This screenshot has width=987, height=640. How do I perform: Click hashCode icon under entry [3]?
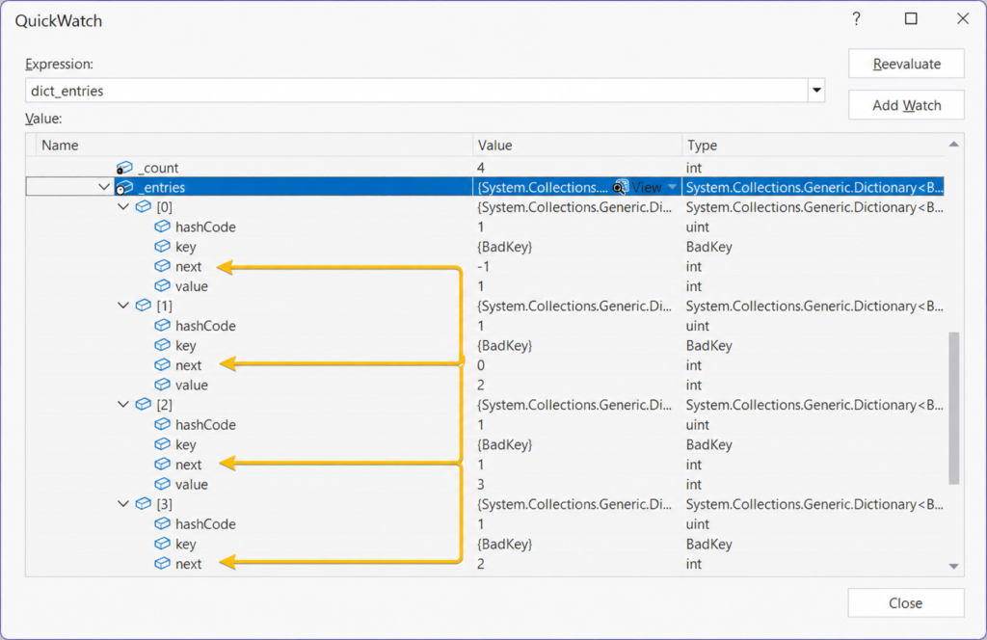pyautogui.click(x=162, y=523)
